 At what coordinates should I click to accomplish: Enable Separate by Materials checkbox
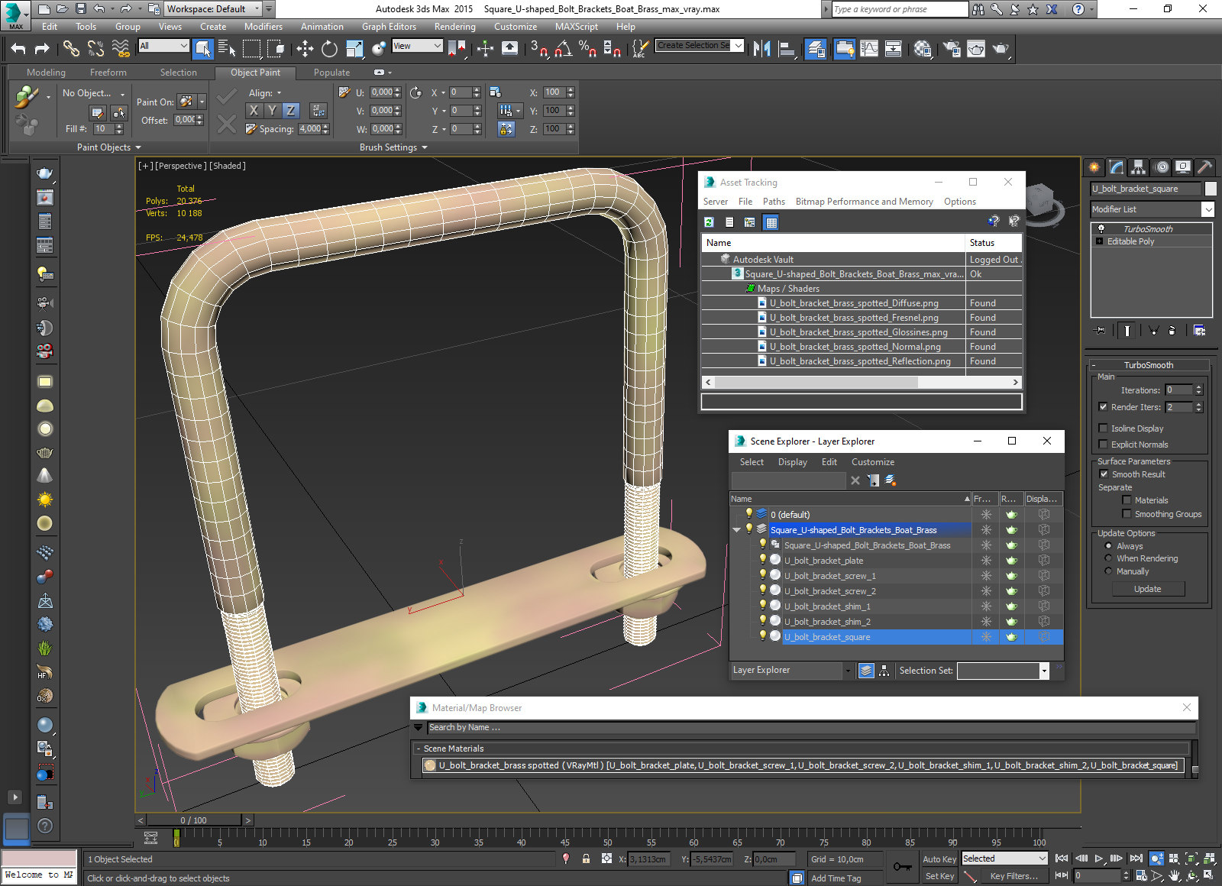1127,500
